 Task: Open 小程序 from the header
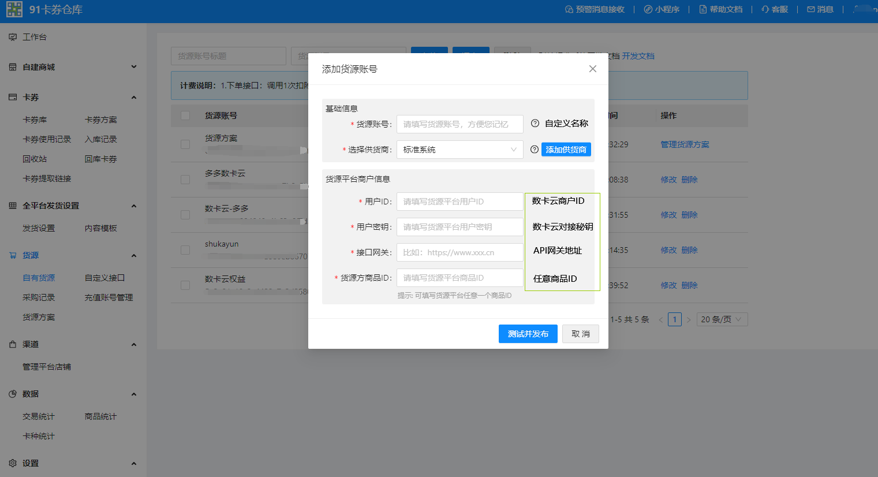tap(662, 9)
